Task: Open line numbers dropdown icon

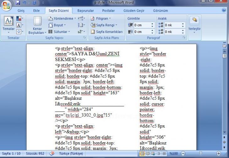Action: pyautogui.click(x=82, y=25)
